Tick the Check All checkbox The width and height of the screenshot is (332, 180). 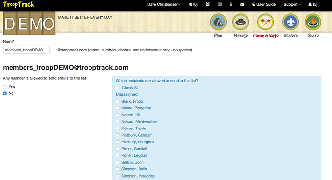click(x=118, y=88)
